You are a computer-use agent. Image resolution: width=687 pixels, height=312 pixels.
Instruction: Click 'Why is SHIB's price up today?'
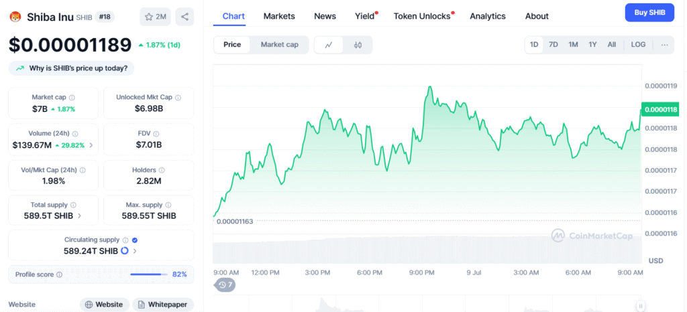click(x=71, y=68)
